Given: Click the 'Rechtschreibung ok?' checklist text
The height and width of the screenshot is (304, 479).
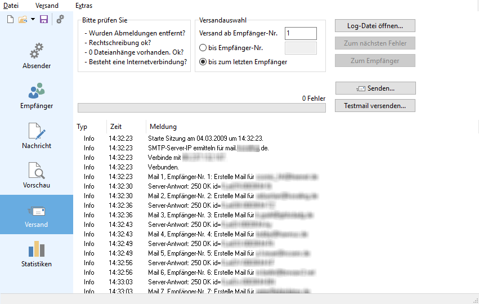Looking at the screenshot, I should [120, 43].
